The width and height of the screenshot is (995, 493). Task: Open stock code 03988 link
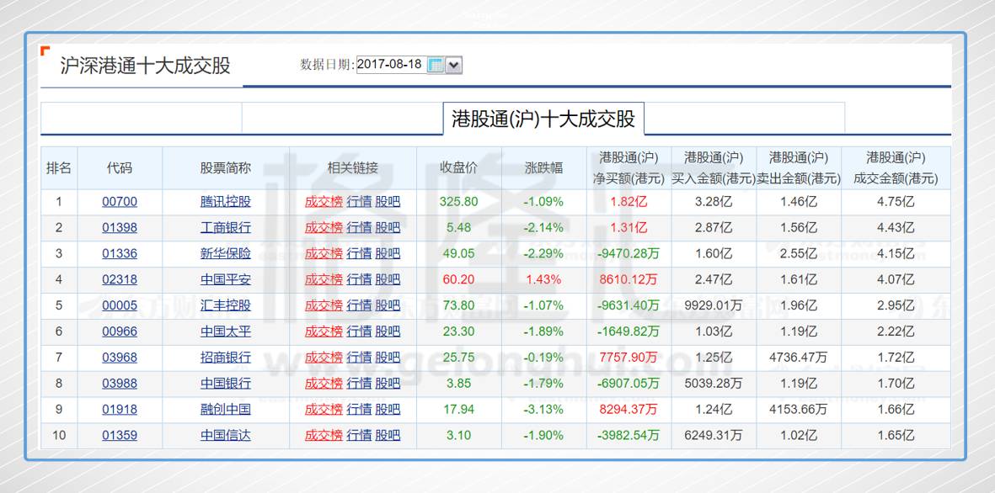[120, 384]
